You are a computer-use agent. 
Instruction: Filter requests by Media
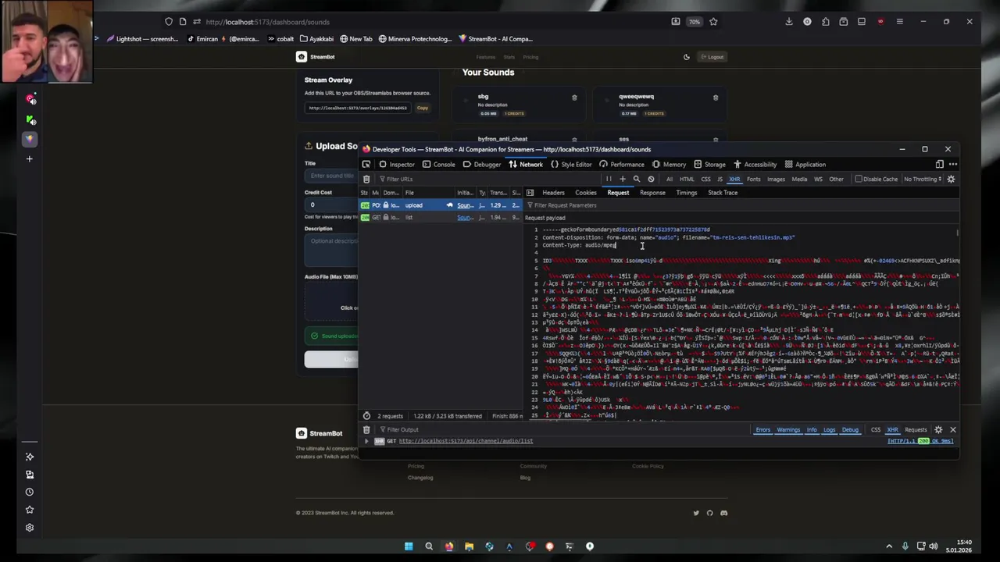click(799, 180)
